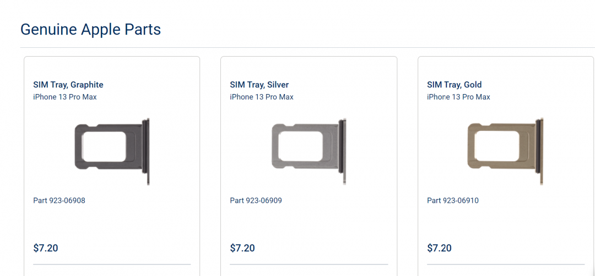Select iPhone 13 Pro Max under Gold tray
The image size is (595, 276).
458,97
